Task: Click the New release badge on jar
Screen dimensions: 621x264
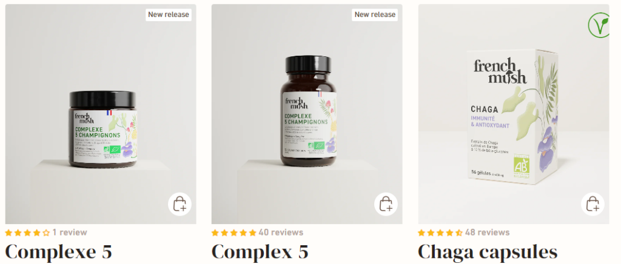Action: click(169, 15)
